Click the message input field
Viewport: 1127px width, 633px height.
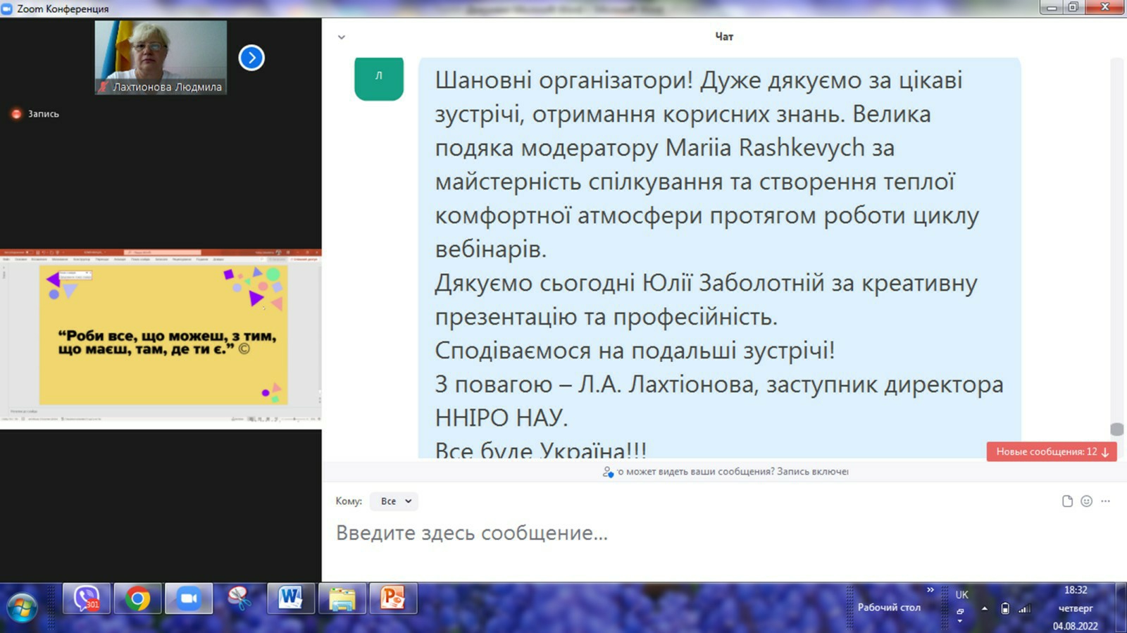704,533
